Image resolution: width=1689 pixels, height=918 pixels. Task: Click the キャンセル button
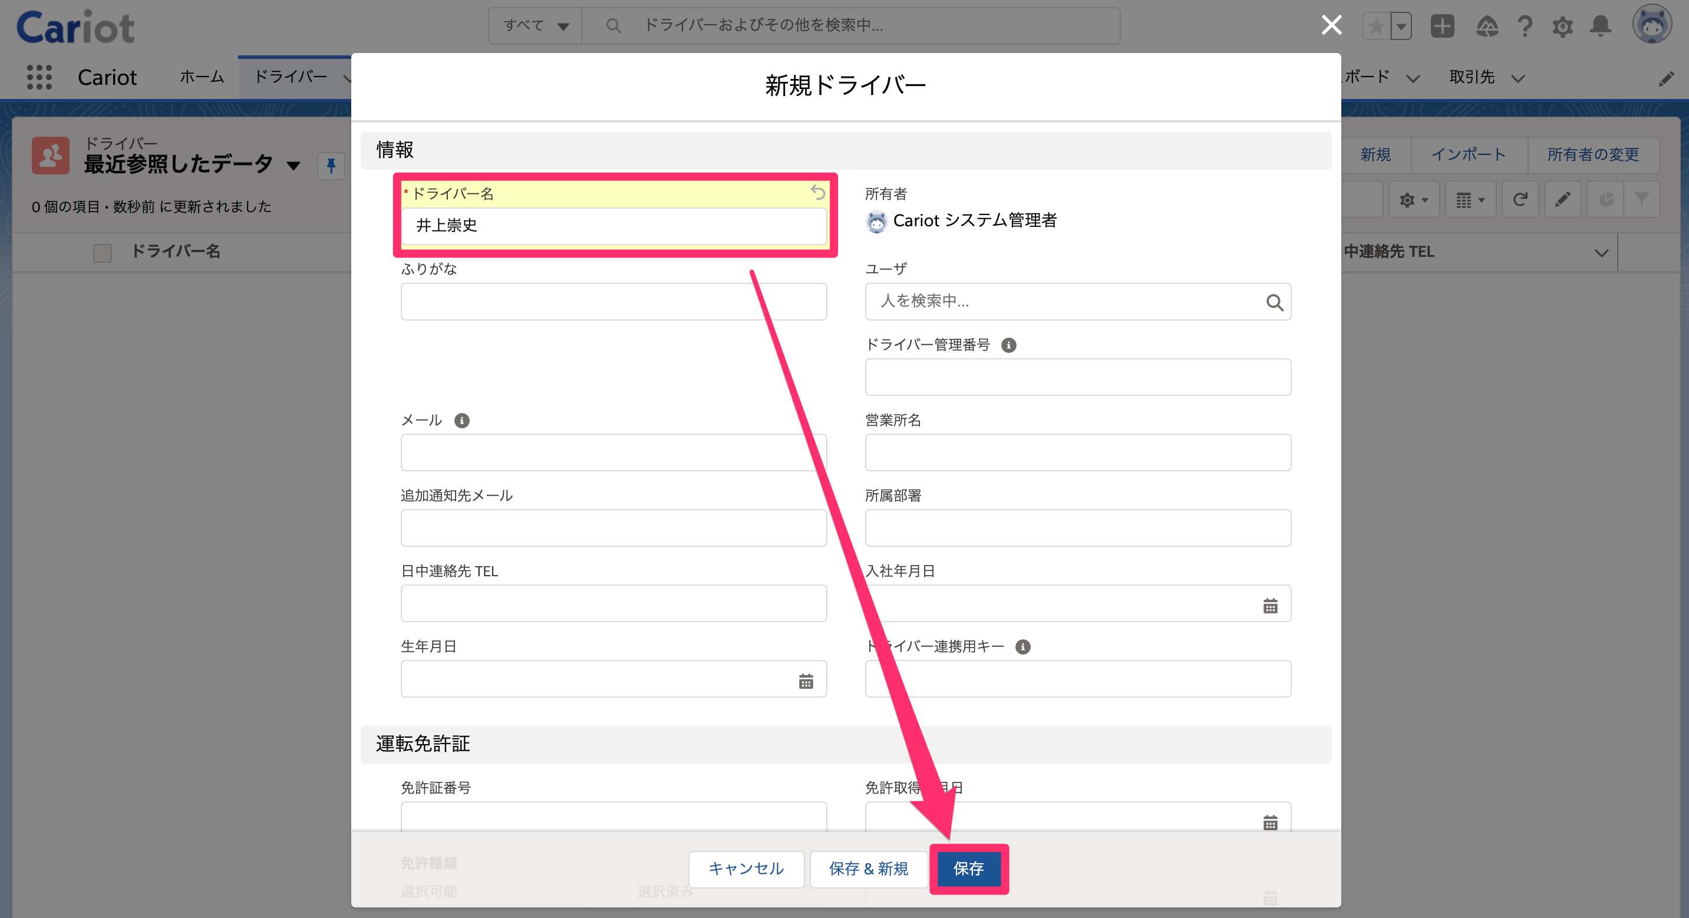tap(746, 869)
